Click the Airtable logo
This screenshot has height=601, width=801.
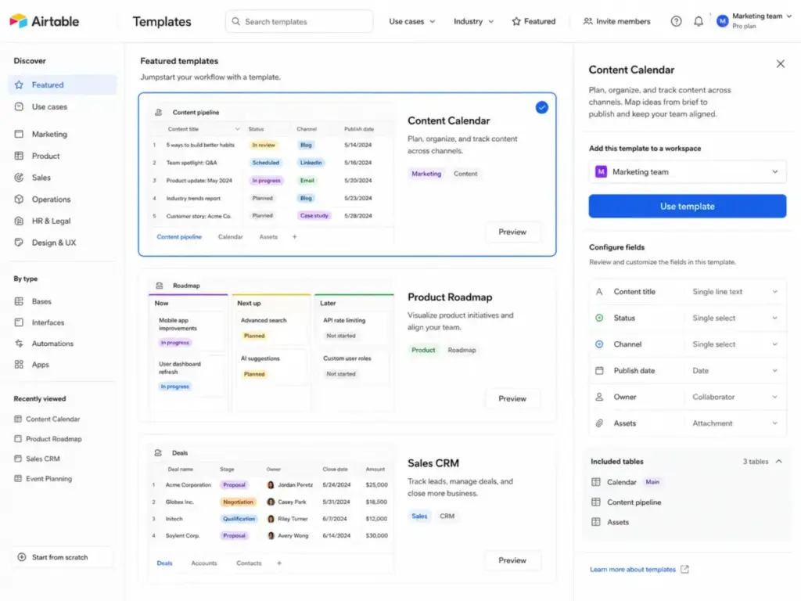point(45,21)
